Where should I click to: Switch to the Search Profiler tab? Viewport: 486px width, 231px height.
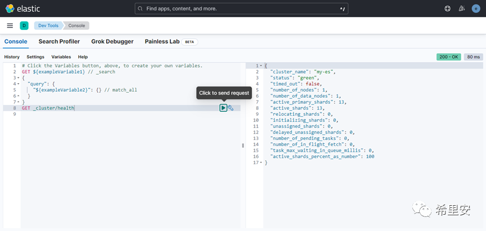tap(59, 42)
